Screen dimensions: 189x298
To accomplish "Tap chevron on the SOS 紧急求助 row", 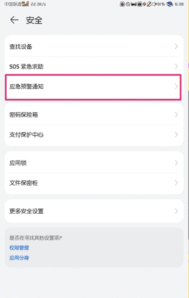I will pos(176,67).
